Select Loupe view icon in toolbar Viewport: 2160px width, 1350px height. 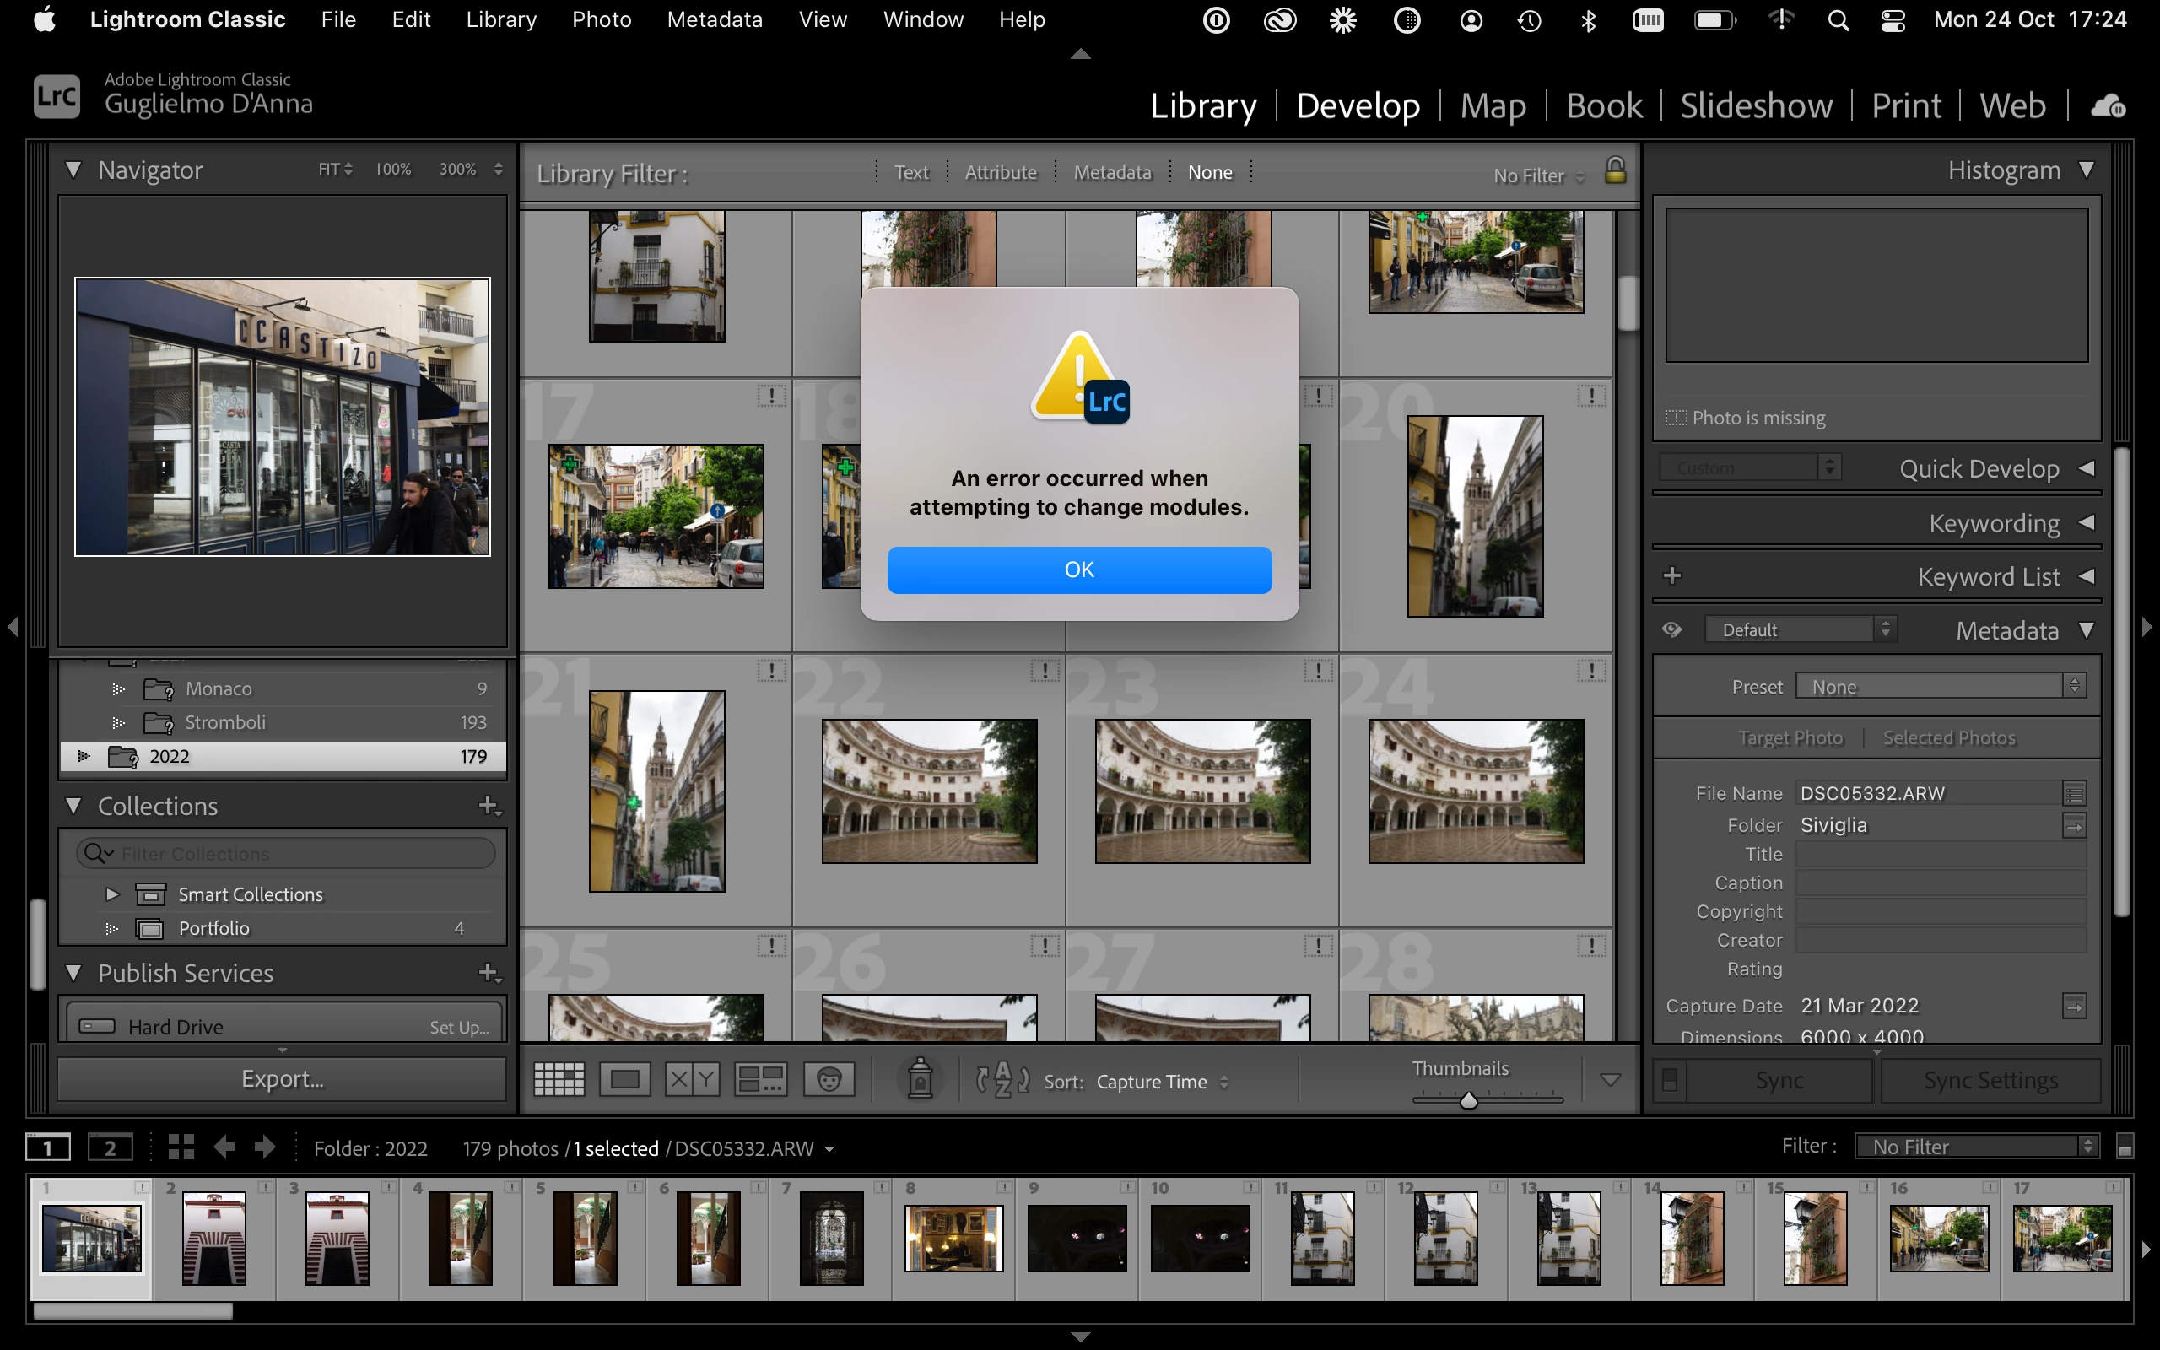click(x=624, y=1079)
